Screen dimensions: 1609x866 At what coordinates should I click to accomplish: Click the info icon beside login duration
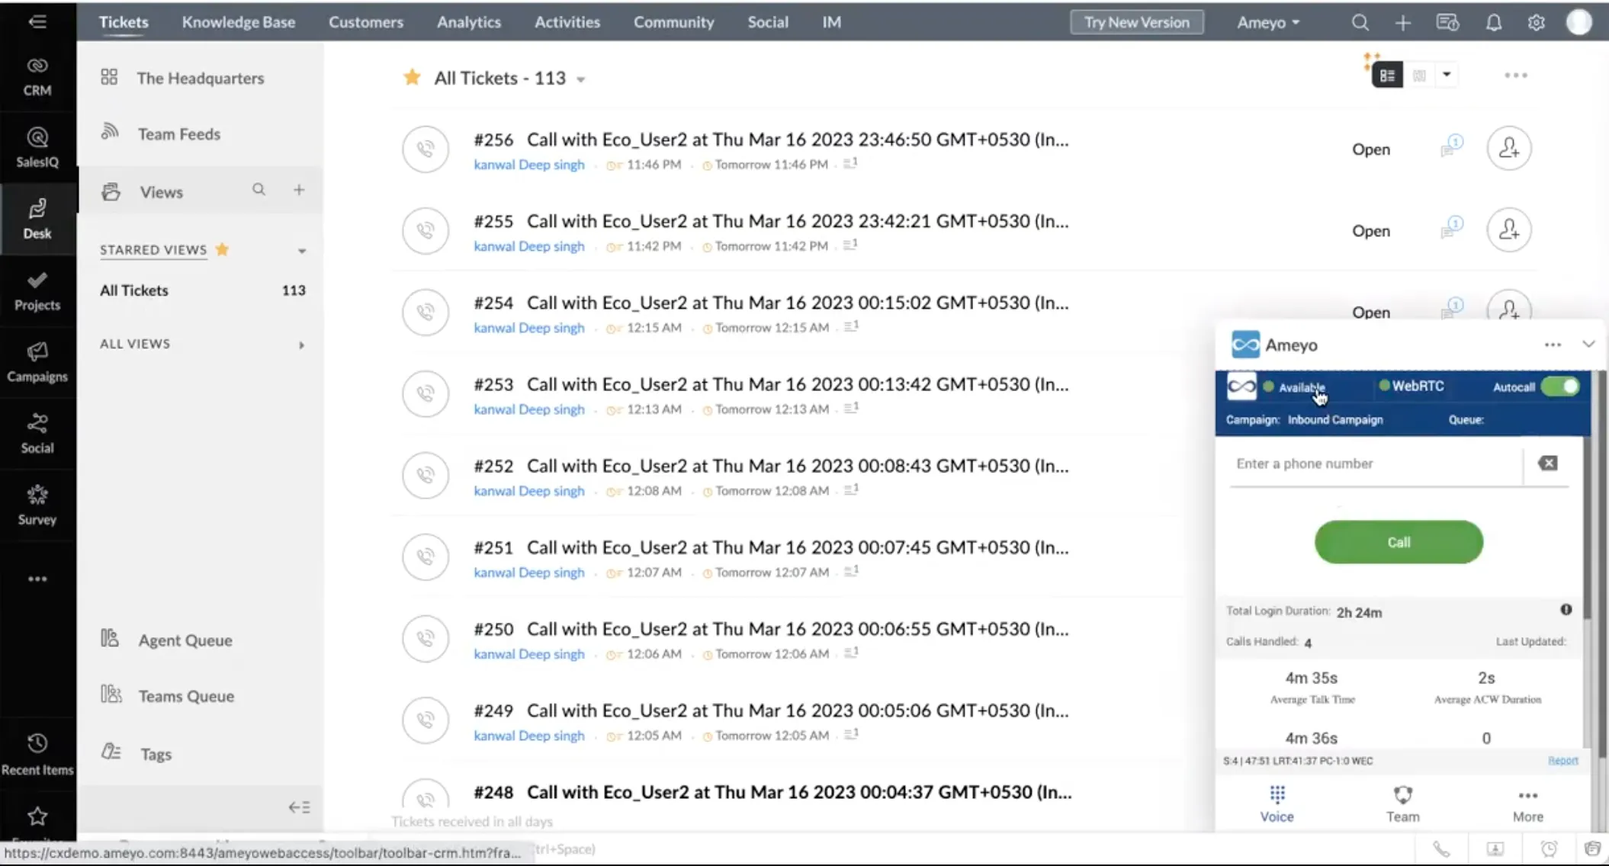tap(1566, 609)
